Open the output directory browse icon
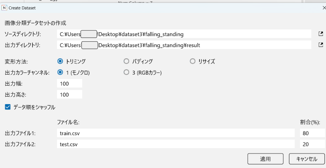The height and width of the screenshot is (168, 326). (x=321, y=45)
